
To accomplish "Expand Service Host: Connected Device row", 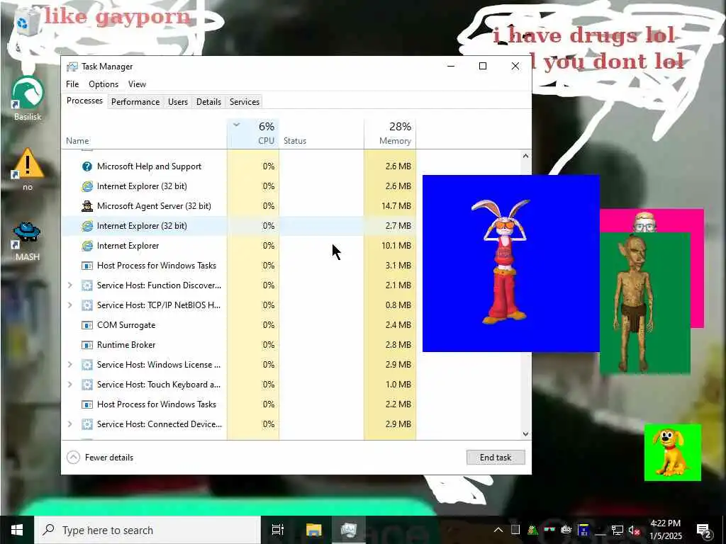I will (70, 424).
